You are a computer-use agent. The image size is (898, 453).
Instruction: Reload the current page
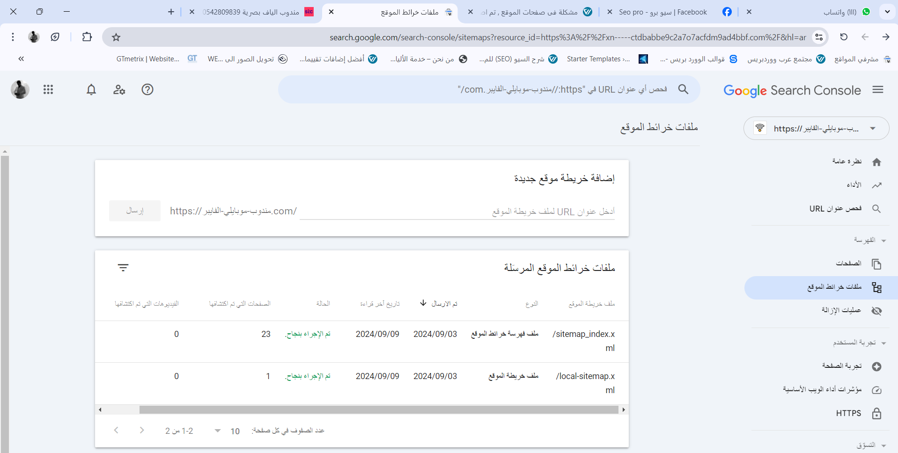(844, 37)
